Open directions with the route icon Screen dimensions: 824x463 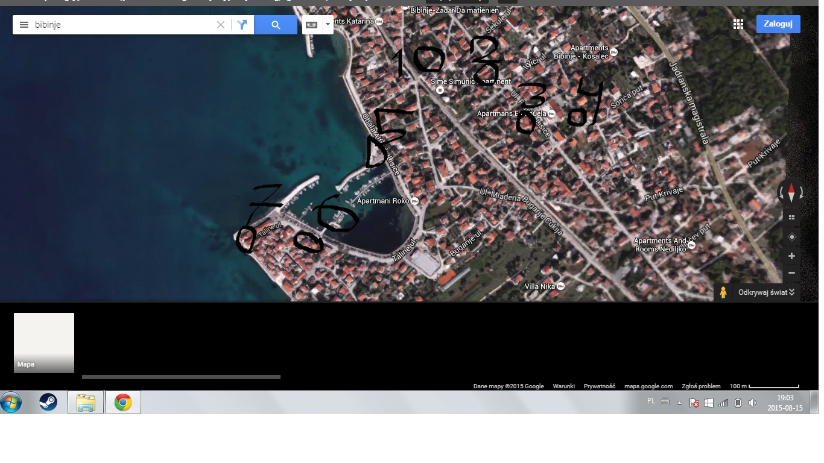pos(242,25)
